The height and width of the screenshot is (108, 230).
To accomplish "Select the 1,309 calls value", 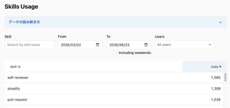I will (x=216, y=89).
